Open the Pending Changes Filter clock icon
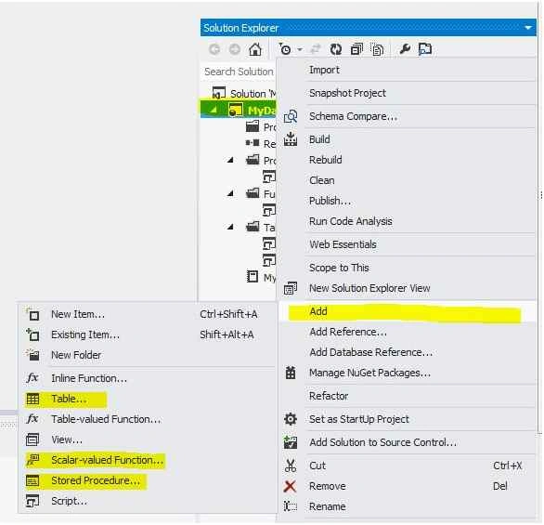This screenshot has width=544, height=525. [x=285, y=49]
